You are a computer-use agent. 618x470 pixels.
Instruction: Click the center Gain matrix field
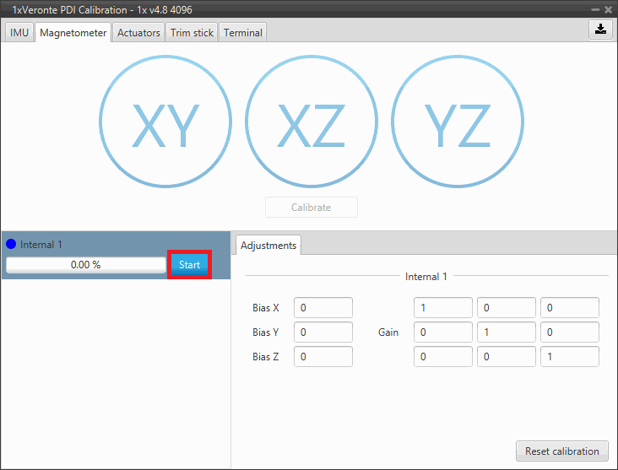[507, 332]
